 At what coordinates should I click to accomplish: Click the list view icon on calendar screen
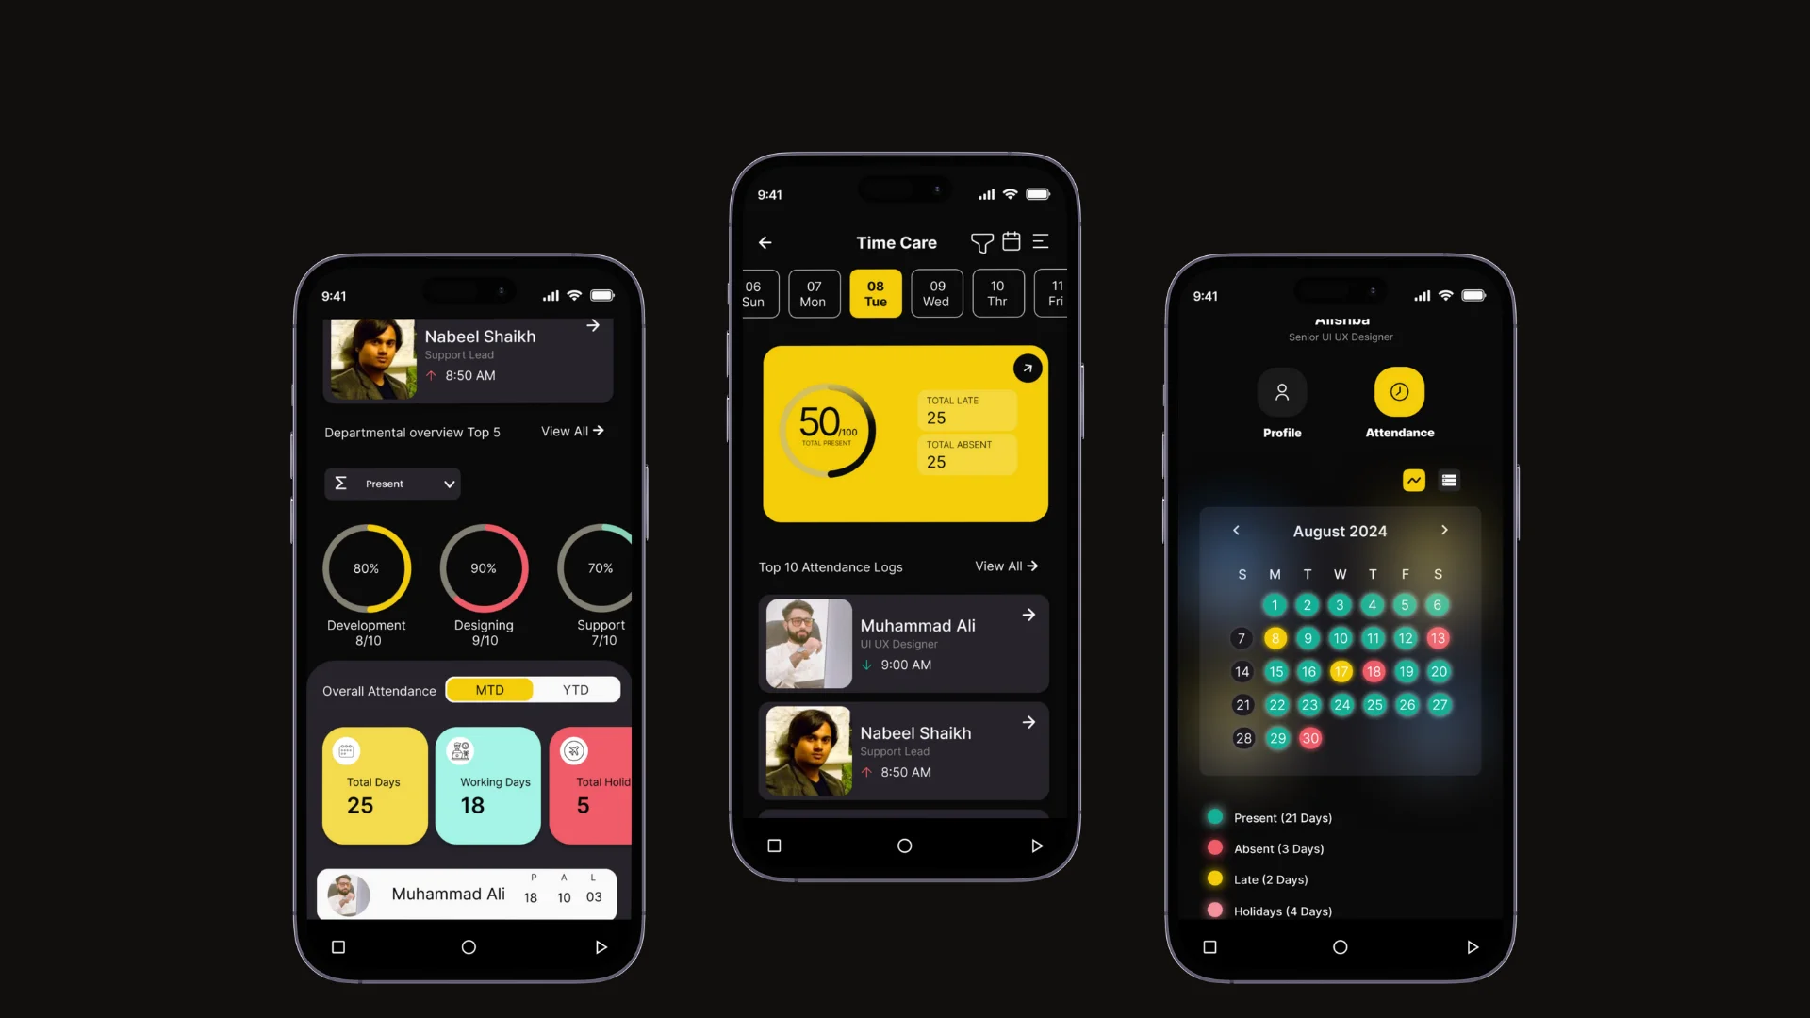[1448, 481]
